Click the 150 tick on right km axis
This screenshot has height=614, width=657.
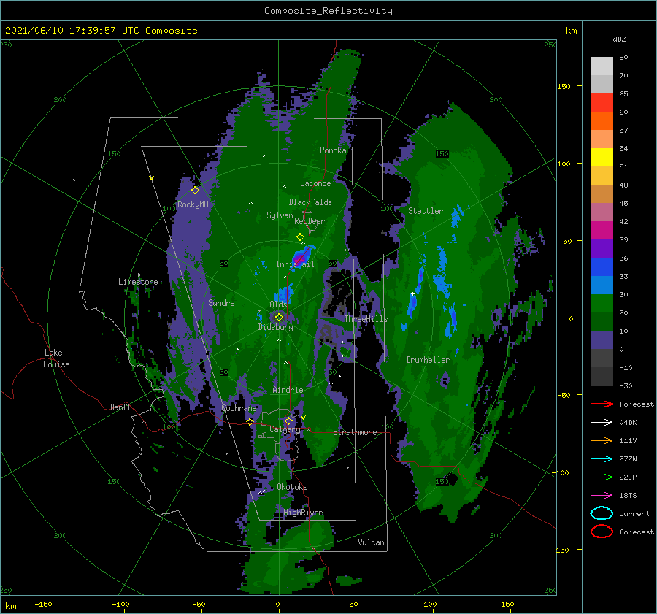coord(564,86)
